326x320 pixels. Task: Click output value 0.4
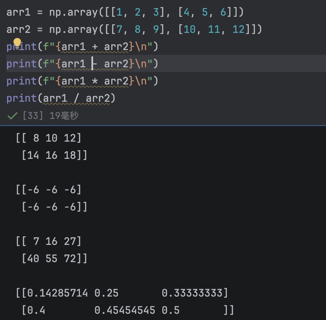(36, 310)
